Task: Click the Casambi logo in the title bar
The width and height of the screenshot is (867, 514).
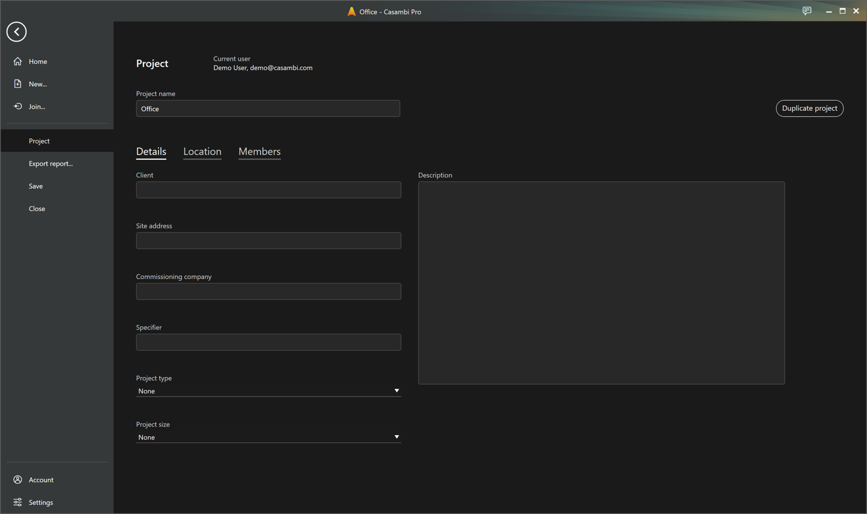Action: point(352,11)
